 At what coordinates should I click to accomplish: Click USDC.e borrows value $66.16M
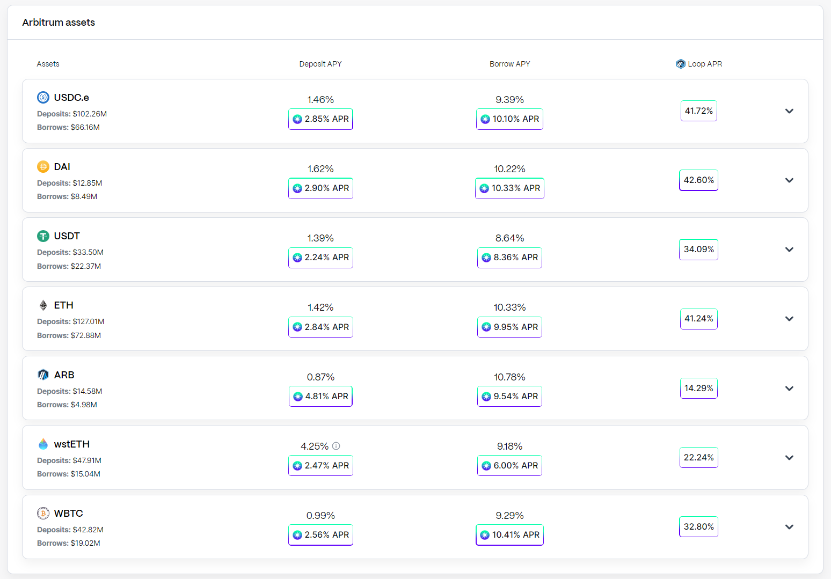pyautogui.click(x=85, y=127)
